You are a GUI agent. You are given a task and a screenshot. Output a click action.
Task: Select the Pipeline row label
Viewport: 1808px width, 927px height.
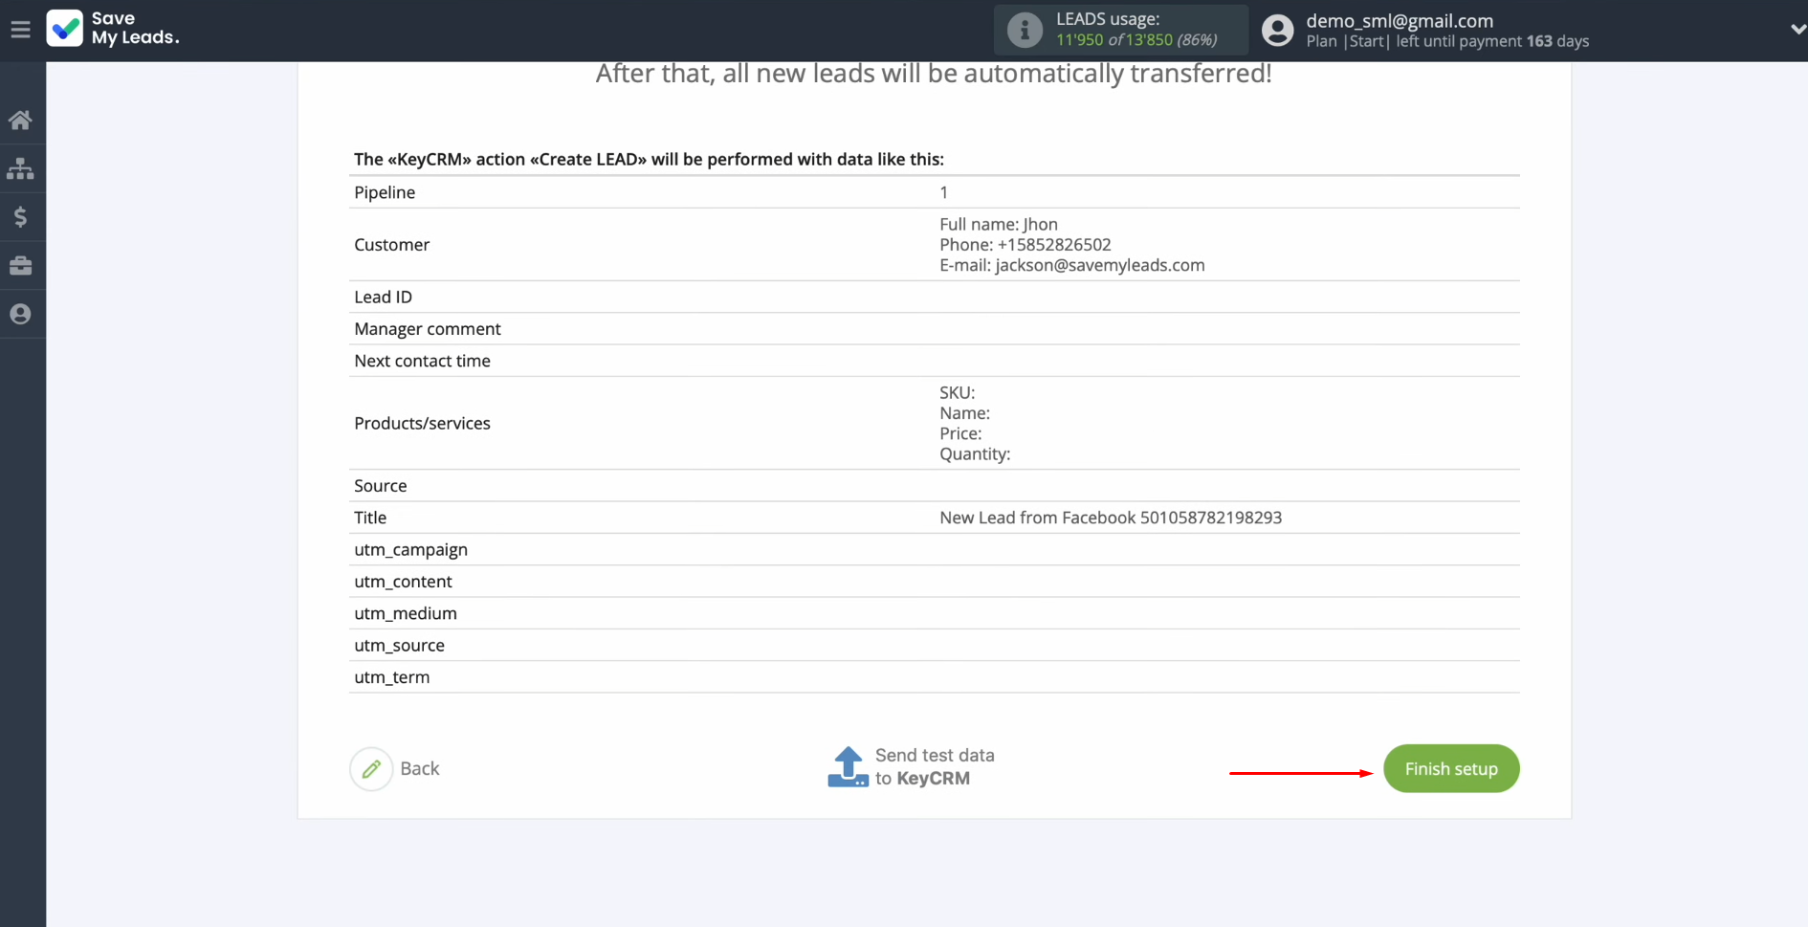[x=385, y=192]
